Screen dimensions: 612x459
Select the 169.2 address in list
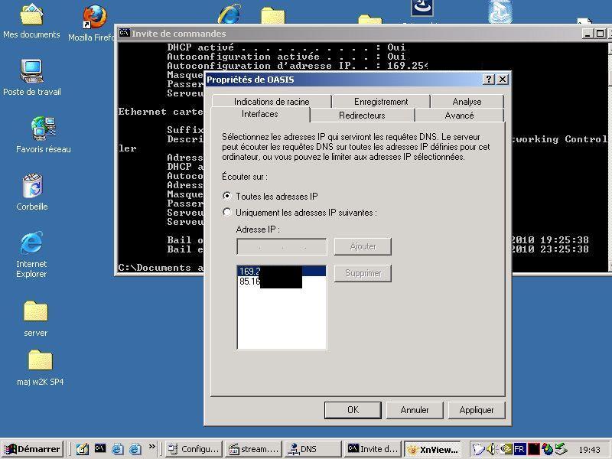(282, 272)
